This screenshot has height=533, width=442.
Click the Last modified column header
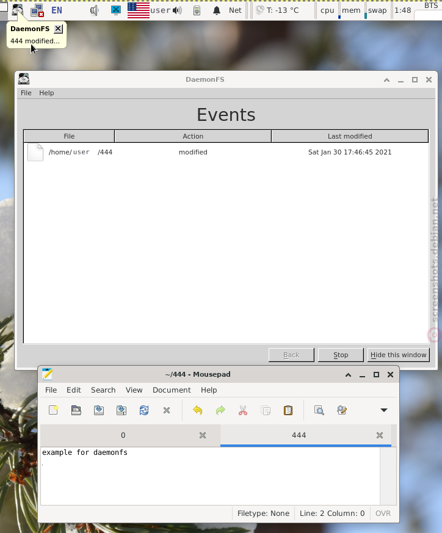350,136
